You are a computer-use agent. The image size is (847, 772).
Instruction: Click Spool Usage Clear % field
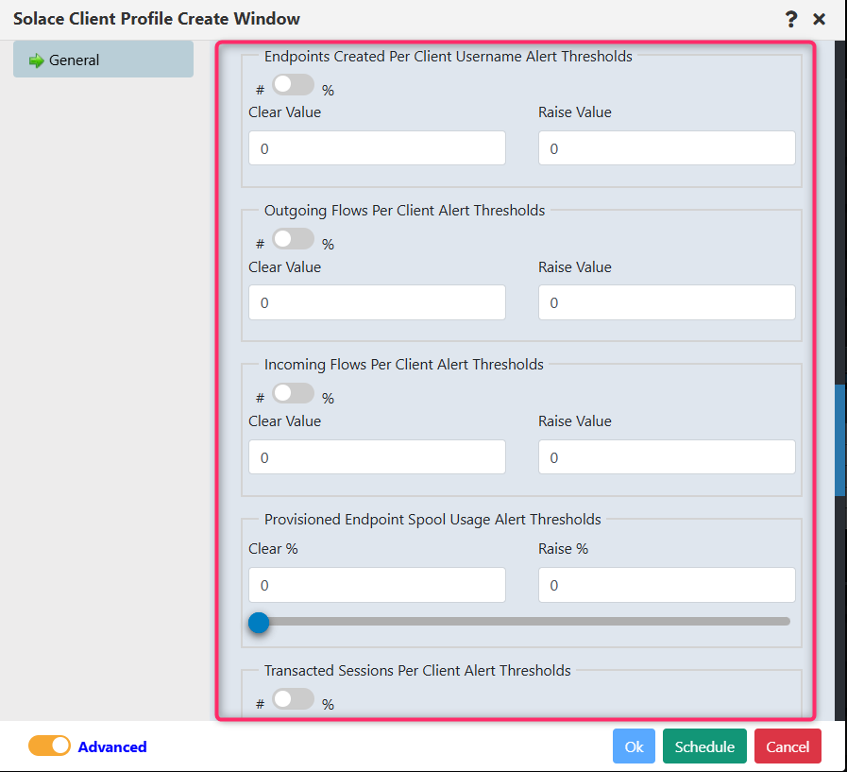(377, 585)
